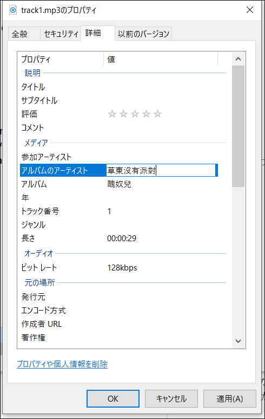265x419 pixels.
Task: Click the キャンセル button
Action: [171, 399]
